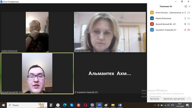
Task: Click Яровой Евгений's video tile
Action: [x=37, y=73]
